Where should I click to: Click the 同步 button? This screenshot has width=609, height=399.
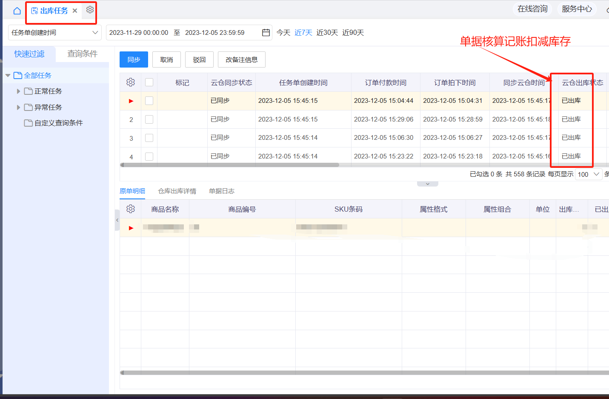coord(134,59)
